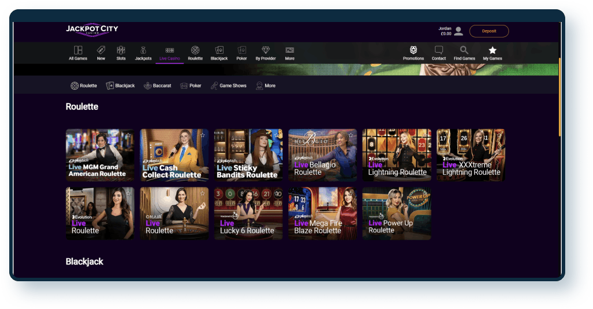The height and width of the screenshot is (309, 593).
Task: Open Live Bellagio Roulette game
Action: point(322,155)
